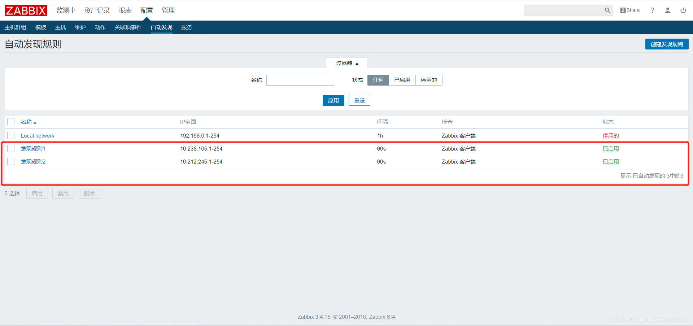Open the Zabbix Share link
The width and height of the screenshot is (693, 326).
pos(630,10)
